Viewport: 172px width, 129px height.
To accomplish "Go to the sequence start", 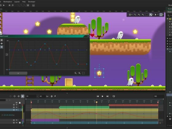I will (98, 96).
